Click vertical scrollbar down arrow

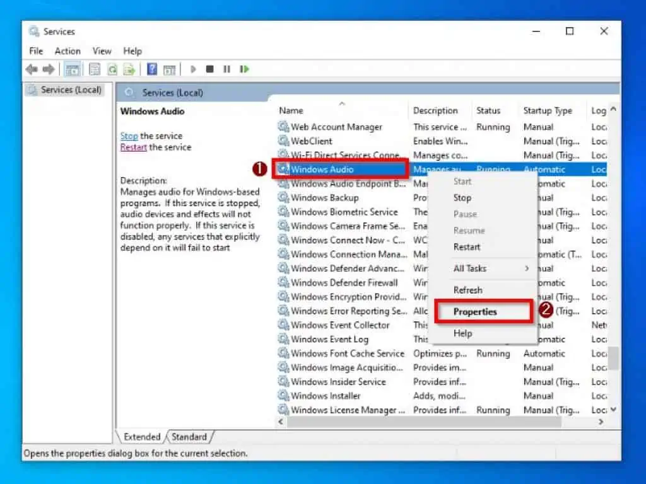pos(613,409)
